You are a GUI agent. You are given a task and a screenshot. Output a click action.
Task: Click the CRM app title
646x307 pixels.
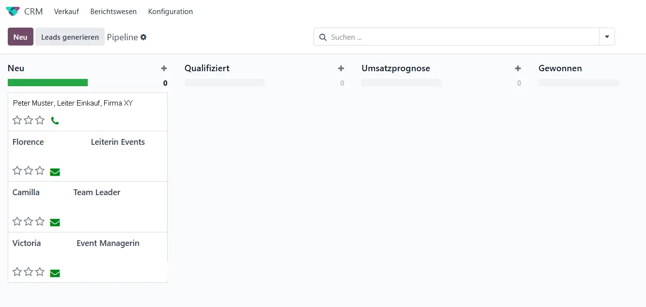point(33,12)
